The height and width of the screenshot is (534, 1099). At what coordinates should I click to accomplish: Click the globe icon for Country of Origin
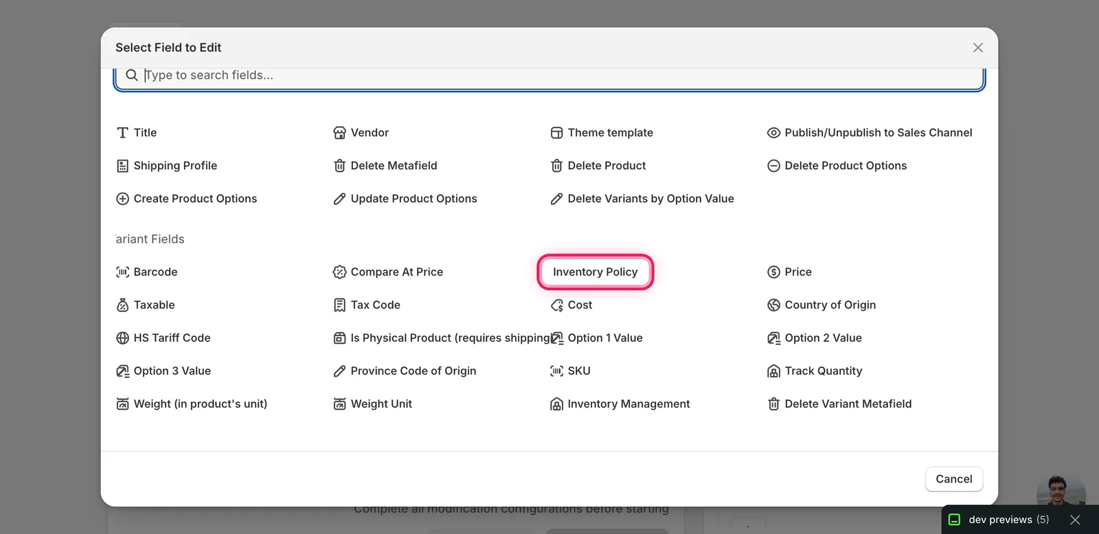(773, 305)
